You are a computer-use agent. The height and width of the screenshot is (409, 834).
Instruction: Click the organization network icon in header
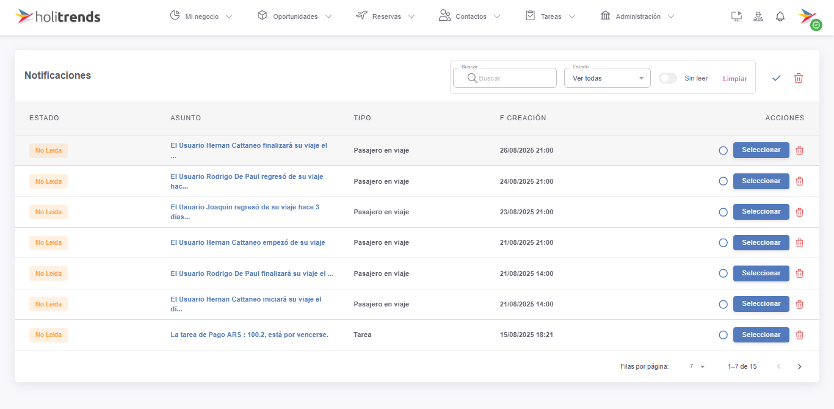pos(758,16)
